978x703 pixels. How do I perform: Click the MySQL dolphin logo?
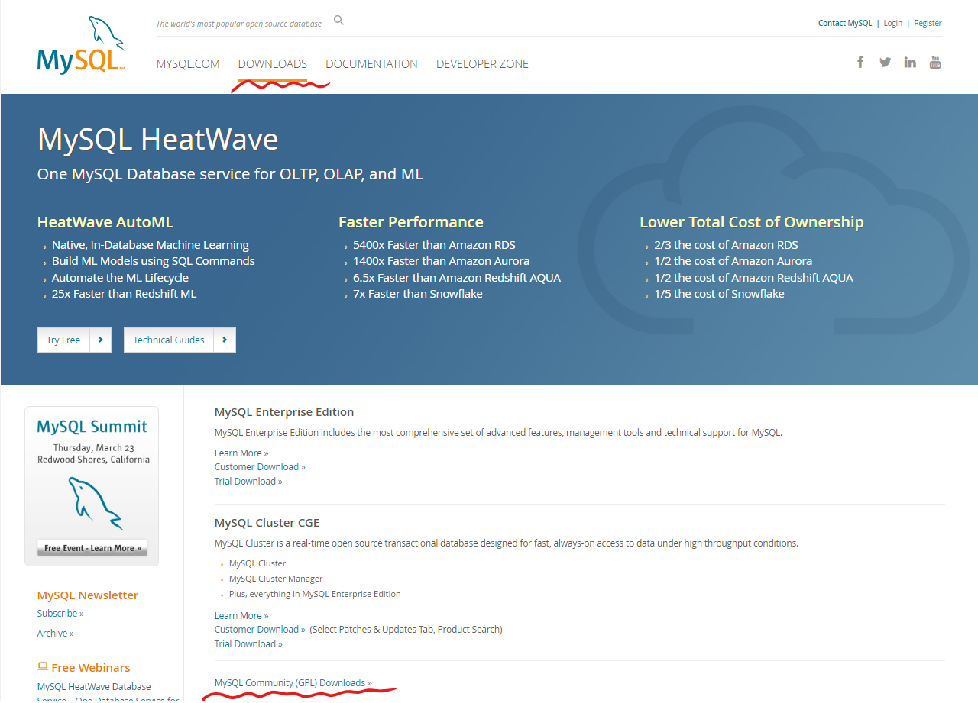pos(81,45)
